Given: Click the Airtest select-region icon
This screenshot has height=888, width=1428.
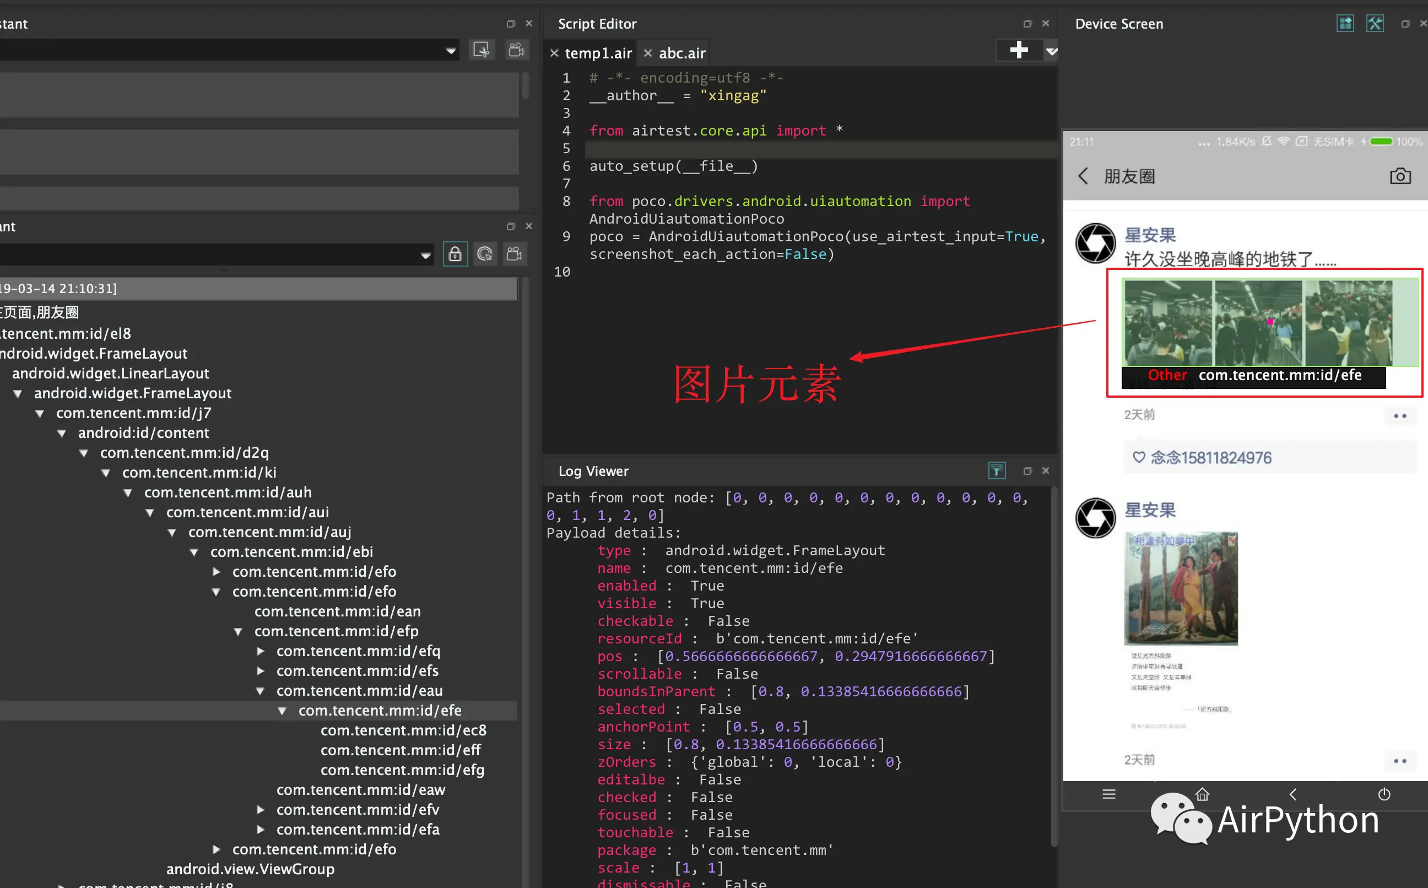Looking at the screenshot, I should pos(481,51).
